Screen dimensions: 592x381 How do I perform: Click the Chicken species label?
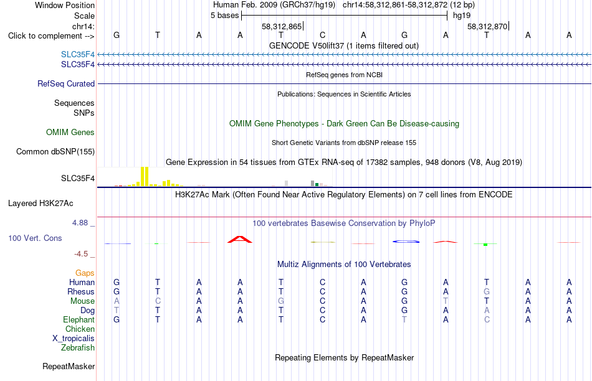tap(80, 329)
